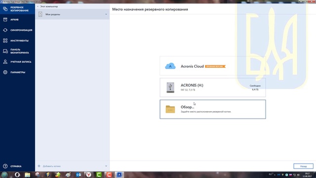Click the Синхронизация arrows icon in sidebar

(x=5, y=30)
